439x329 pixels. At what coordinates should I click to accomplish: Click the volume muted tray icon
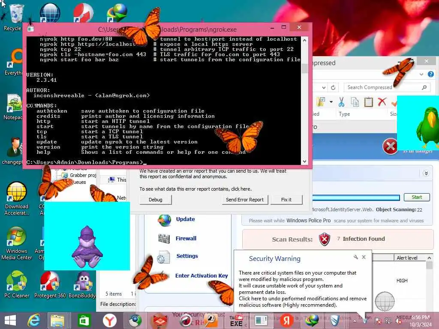(399, 321)
